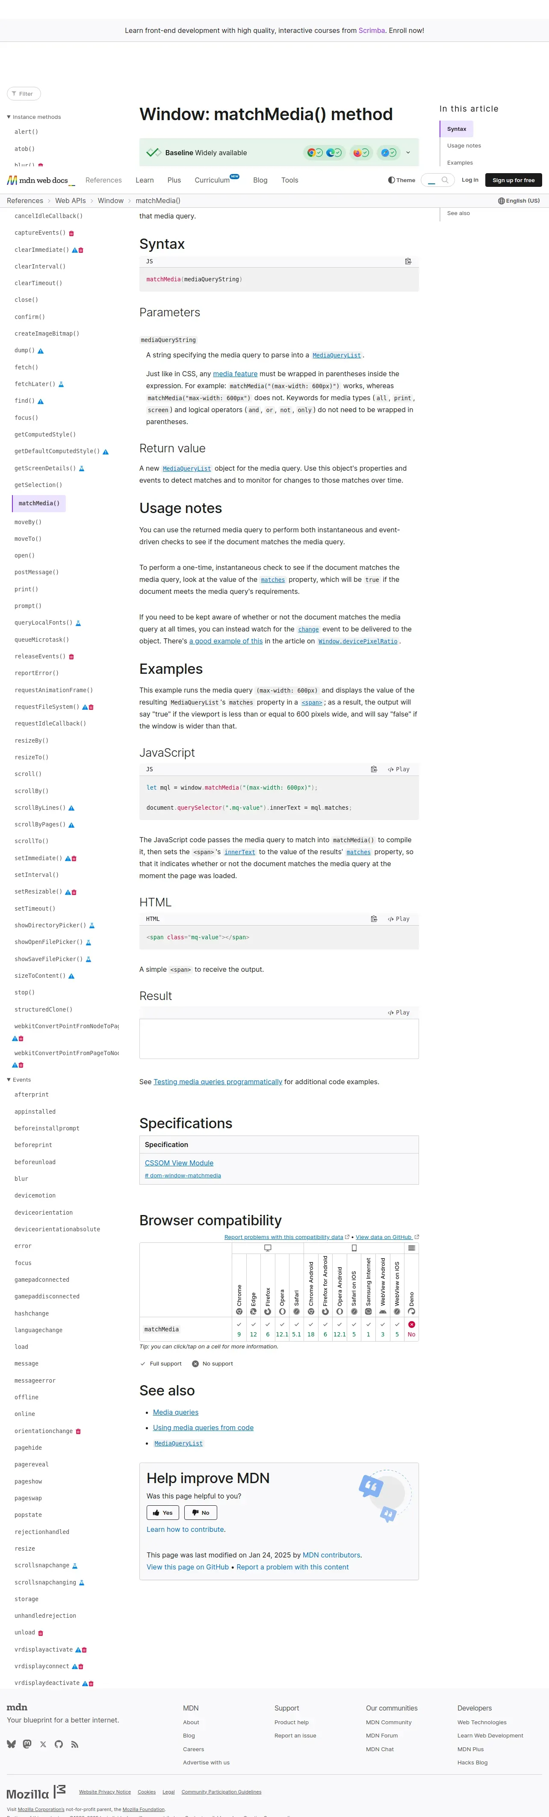The width and height of the screenshot is (549, 1817).
Task: Open MDN's Mastodon profile from footer
Action: 27,1743
